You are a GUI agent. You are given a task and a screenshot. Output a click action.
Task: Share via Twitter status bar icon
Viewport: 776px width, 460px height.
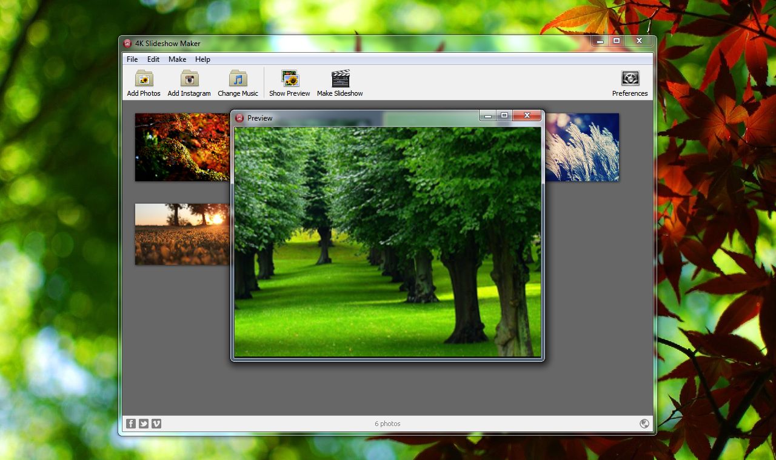tap(144, 424)
